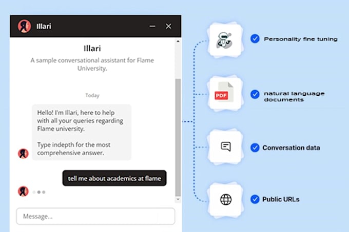Minimize the Illari chat widget

coord(152,26)
